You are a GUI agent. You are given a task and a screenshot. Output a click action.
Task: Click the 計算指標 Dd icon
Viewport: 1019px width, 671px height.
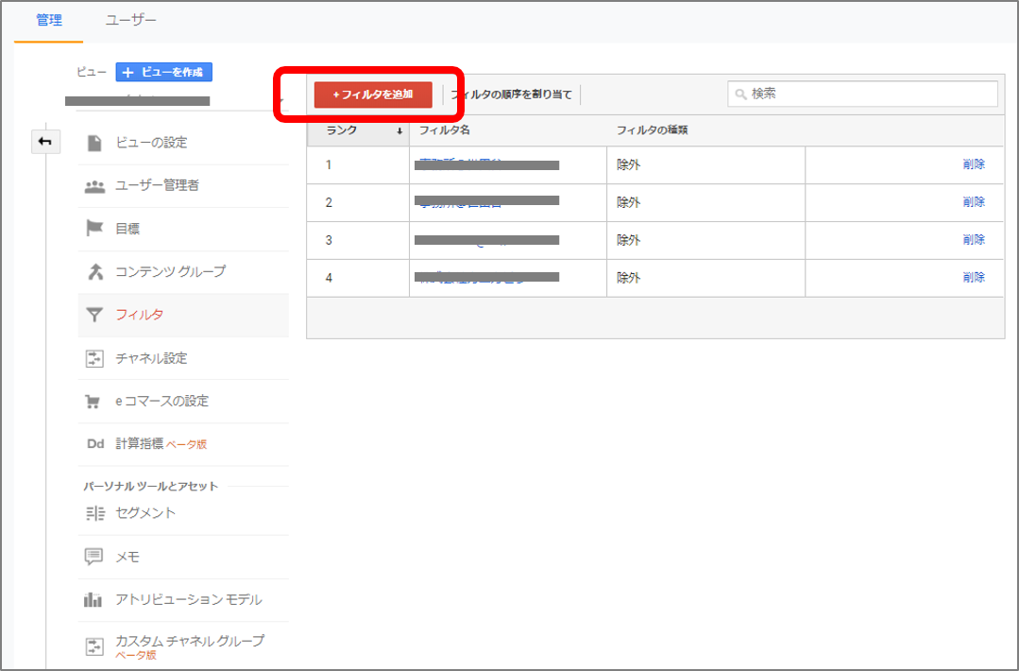[x=93, y=444]
